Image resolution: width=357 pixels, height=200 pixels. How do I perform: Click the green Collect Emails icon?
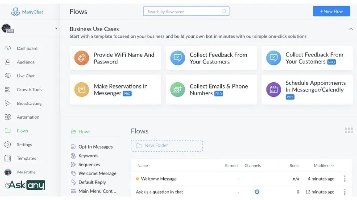(x=178, y=90)
